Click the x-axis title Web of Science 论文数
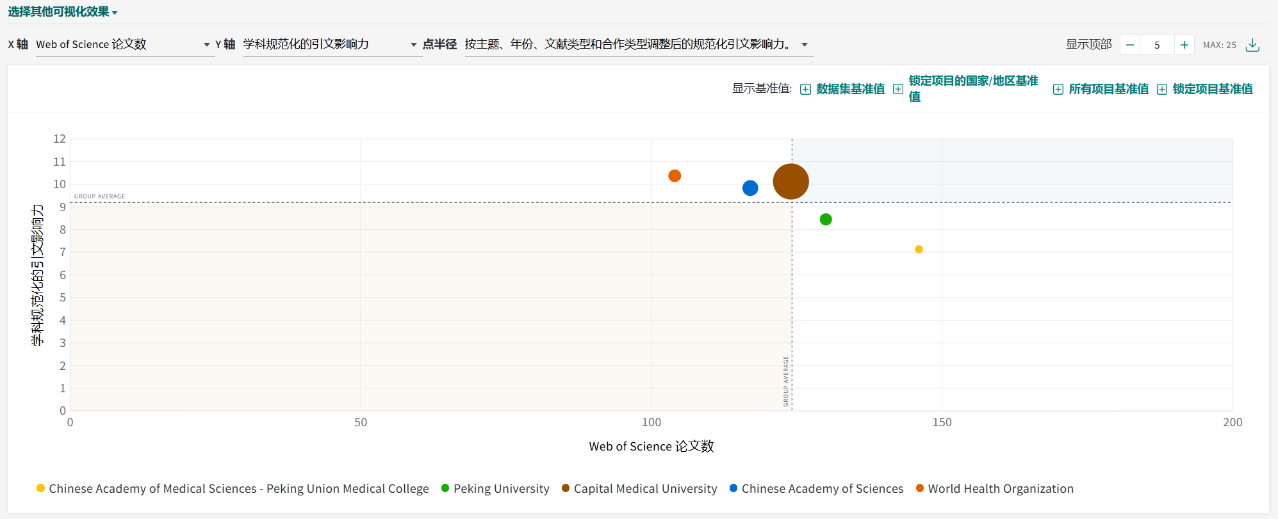The image size is (1278, 519). coord(651,447)
